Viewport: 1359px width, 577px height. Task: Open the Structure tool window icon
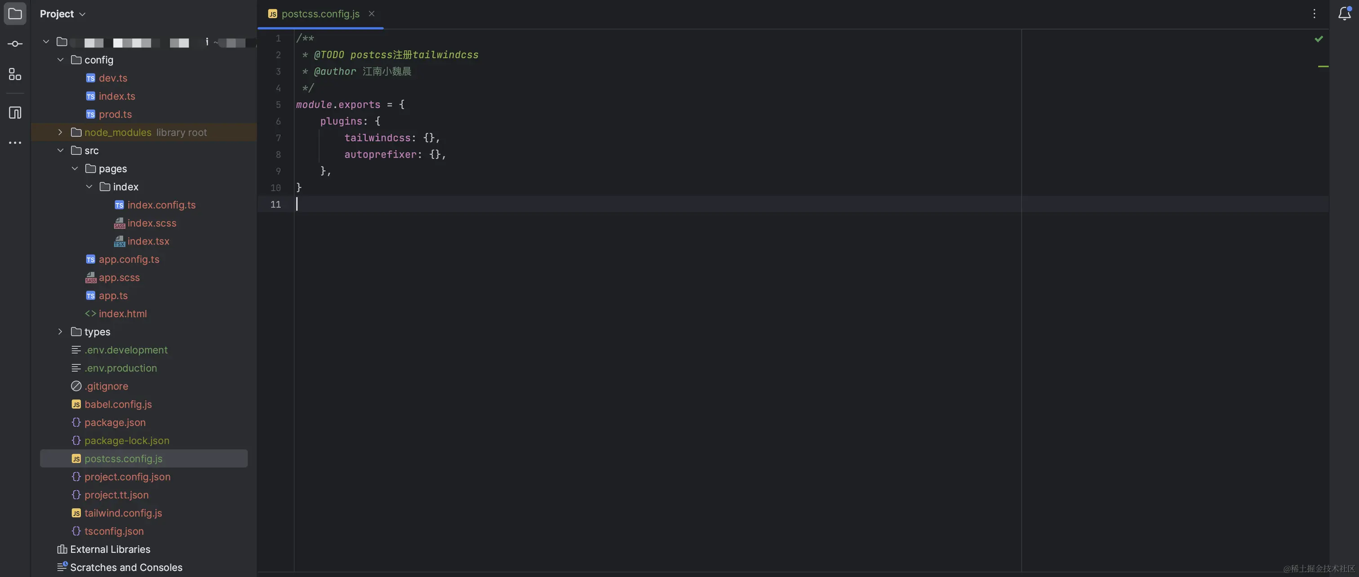[x=14, y=74]
